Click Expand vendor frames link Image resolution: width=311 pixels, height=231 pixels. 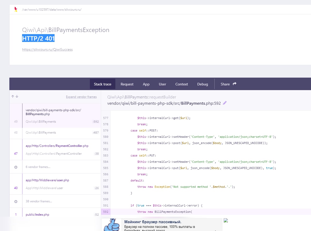coord(81,97)
